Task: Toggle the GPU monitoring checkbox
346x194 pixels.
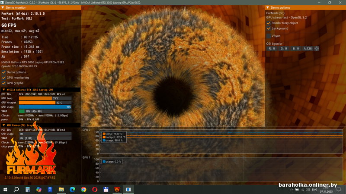Action: 4,78
